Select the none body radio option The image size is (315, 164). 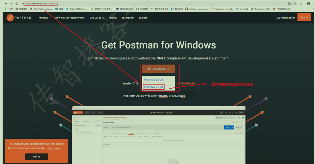pyautogui.click(x=105, y=137)
